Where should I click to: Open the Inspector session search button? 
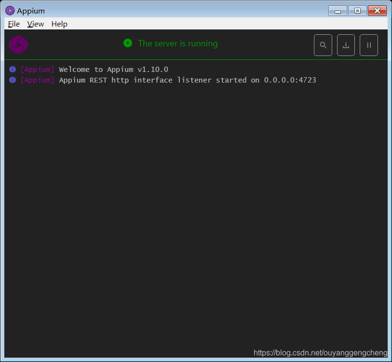[323, 45]
